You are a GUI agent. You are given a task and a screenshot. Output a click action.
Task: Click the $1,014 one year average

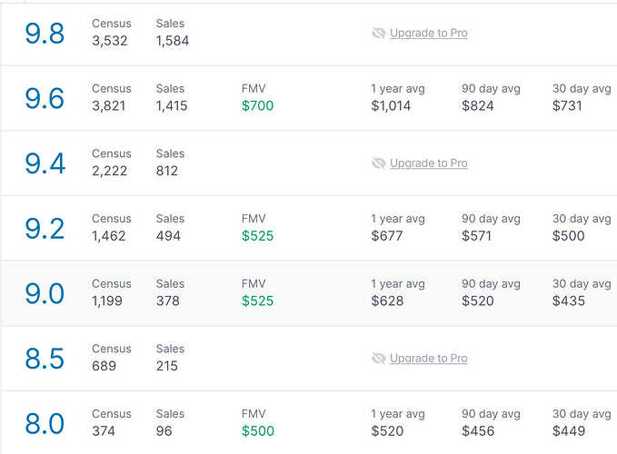point(391,105)
